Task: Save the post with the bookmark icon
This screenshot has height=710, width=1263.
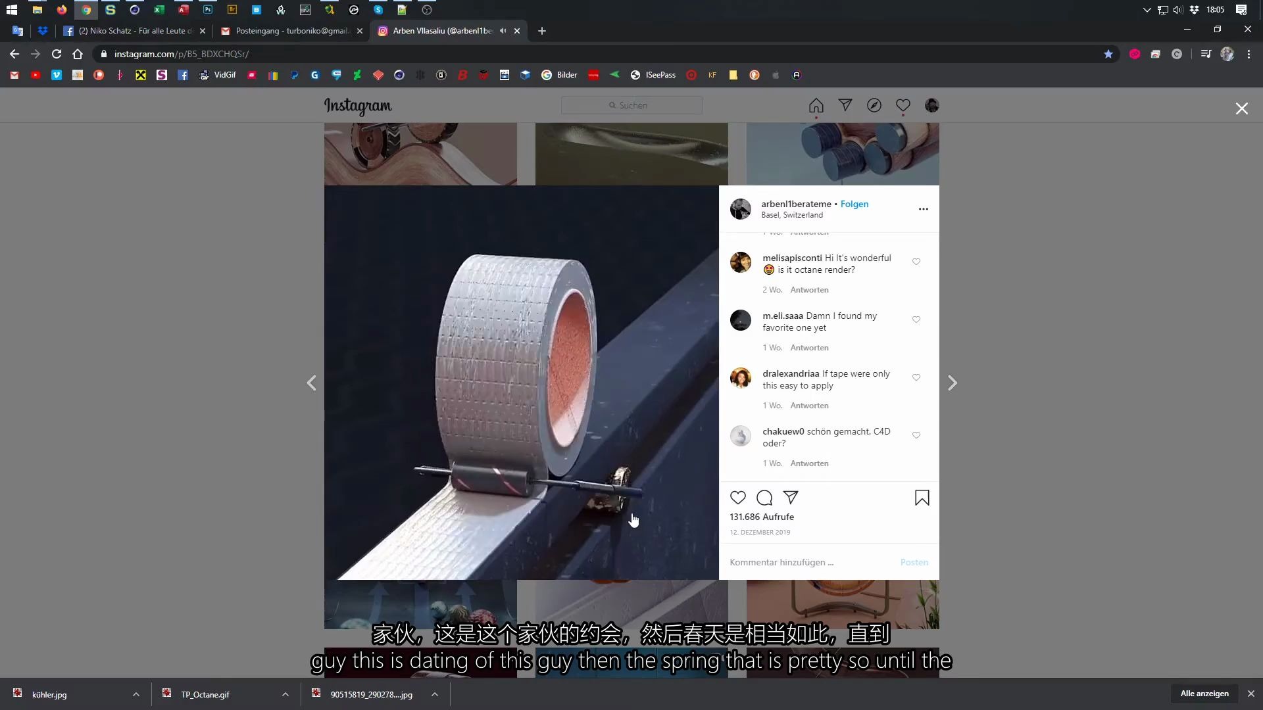Action: (921, 498)
